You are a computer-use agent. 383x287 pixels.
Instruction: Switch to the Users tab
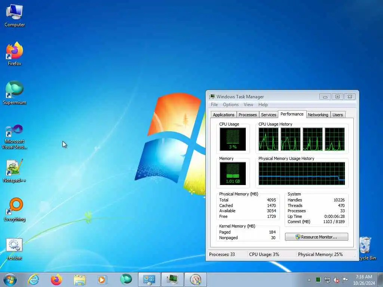pyautogui.click(x=338, y=115)
